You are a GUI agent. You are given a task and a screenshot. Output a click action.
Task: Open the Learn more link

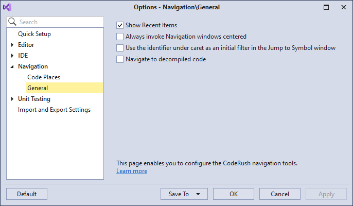(132, 171)
